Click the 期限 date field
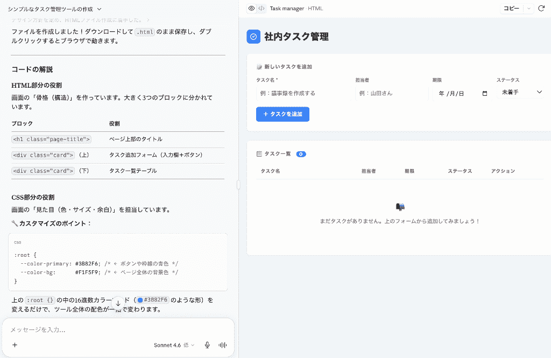The width and height of the screenshot is (551, 358). point(462,94)
